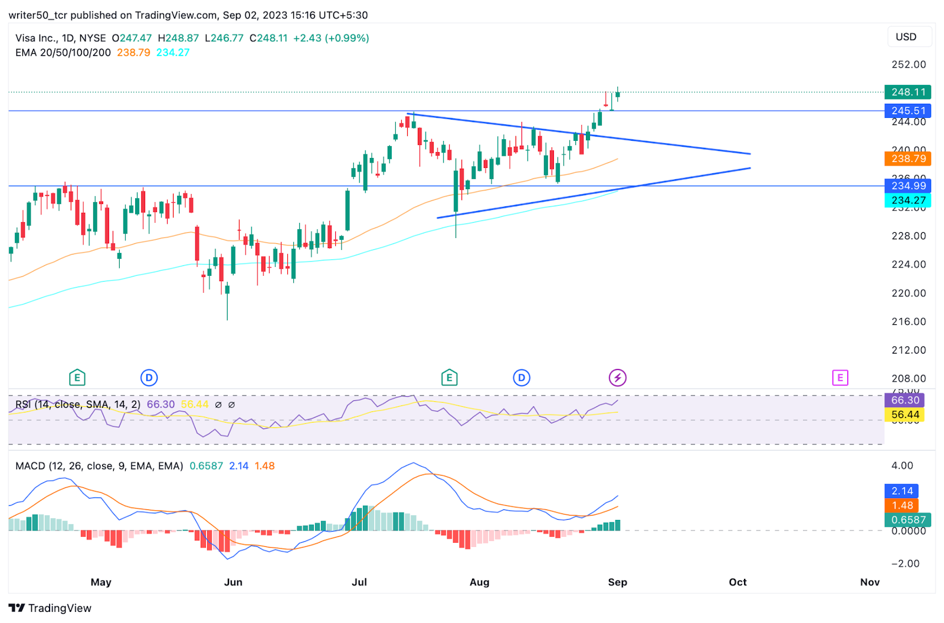Click the orange 238.79 value in EMA legend

point(133,52)
